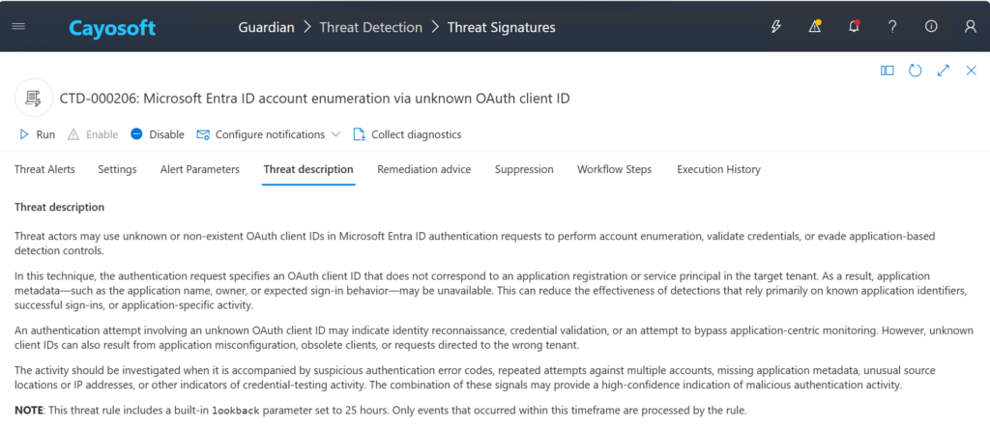Expand the Configure notifications dropdown arrow
The image size is (990, 429).
click(x=335, y=134)
